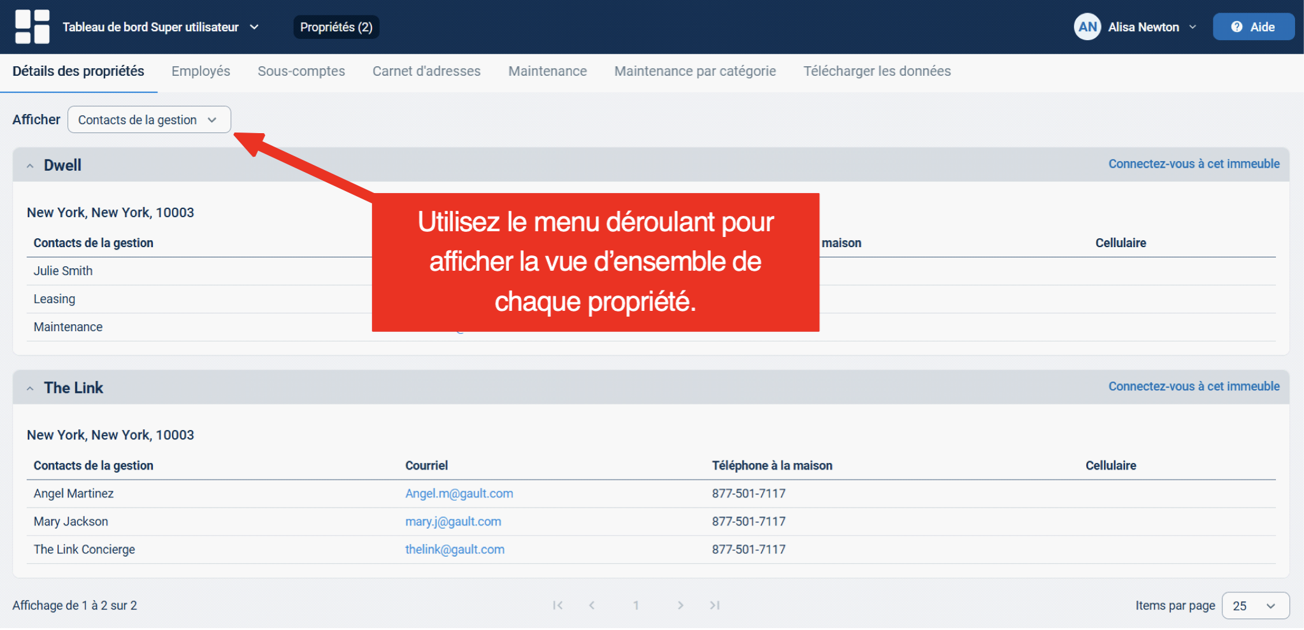
Task: Select the Maintenance tab
Action: click(x=547, y=71)
